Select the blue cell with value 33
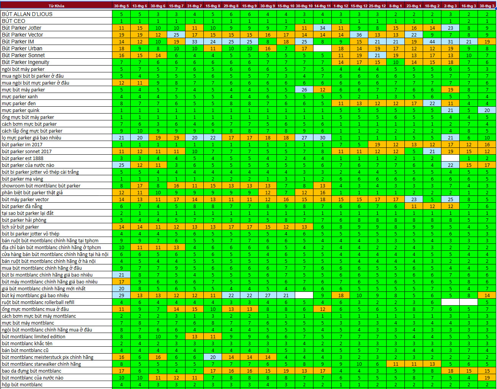The width and height of the screenshot is (497, 389). pos(195,42)
